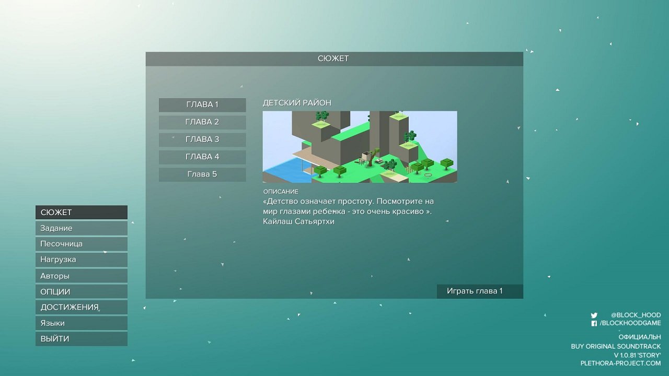Open the ОПЦИИ settings
669x376 pixels.
click(81, 291)
